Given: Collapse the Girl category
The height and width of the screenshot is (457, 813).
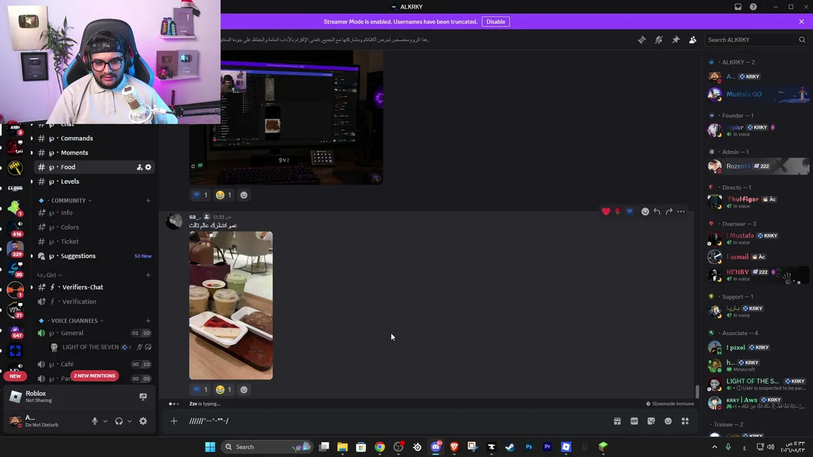Looking at the screenshot, I should (x=49, y=275).
